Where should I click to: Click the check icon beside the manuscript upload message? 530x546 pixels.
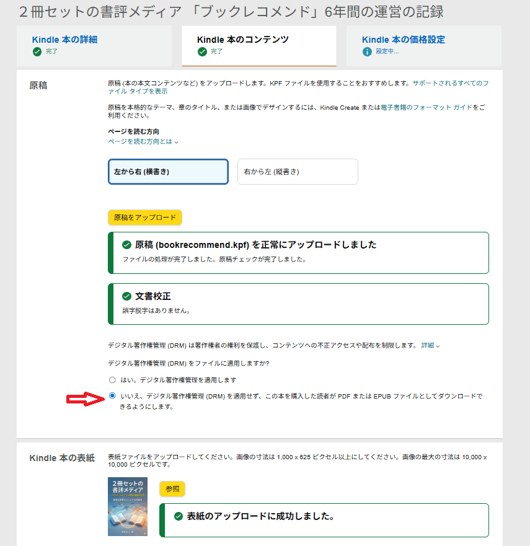click(126, 245)
